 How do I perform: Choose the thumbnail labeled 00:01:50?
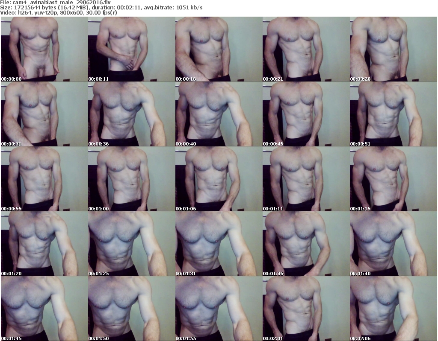[132, 309]
